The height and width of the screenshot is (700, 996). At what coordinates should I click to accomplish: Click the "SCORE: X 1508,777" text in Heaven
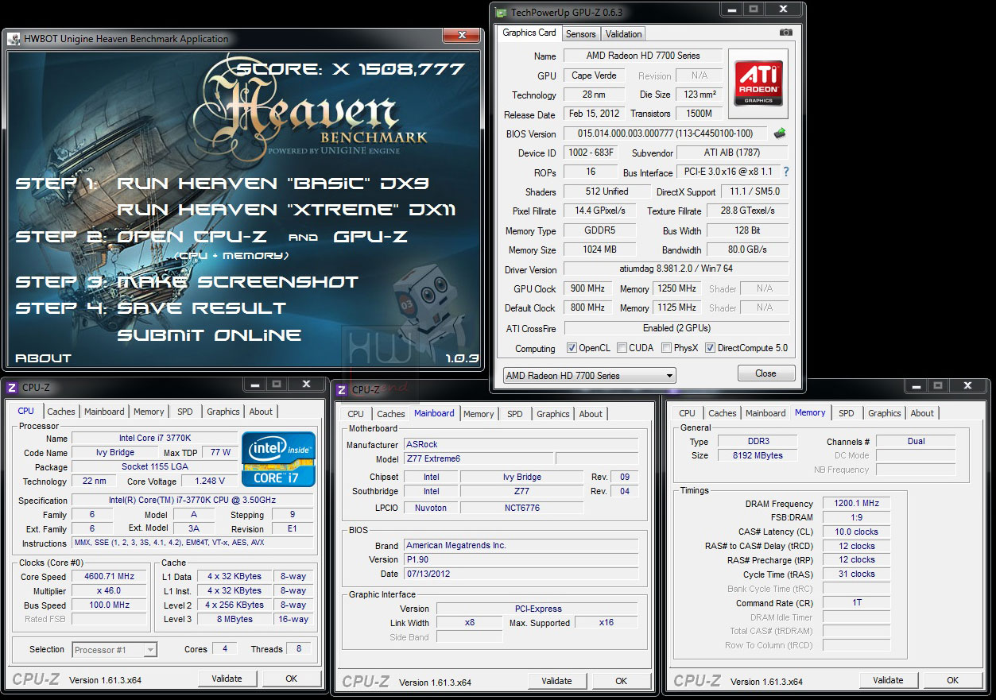click(351, 70)
